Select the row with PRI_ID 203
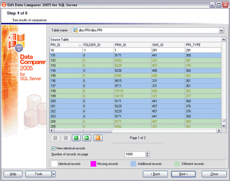Screen dimensions: 230x181 click(x=135, y=116)
